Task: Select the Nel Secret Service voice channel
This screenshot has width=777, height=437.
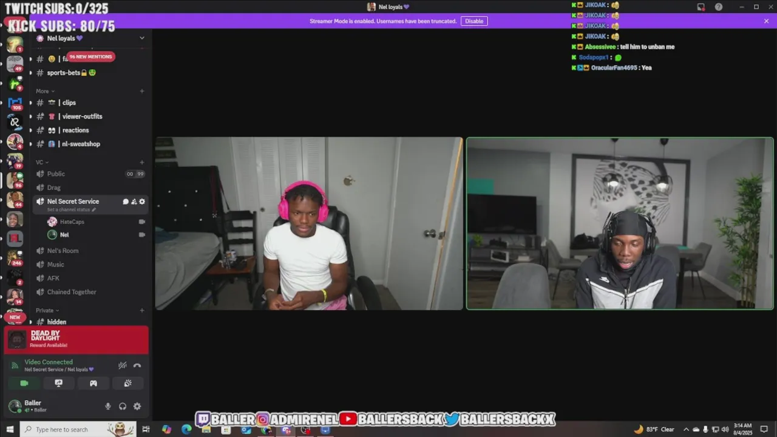Action: click(73, 202)
